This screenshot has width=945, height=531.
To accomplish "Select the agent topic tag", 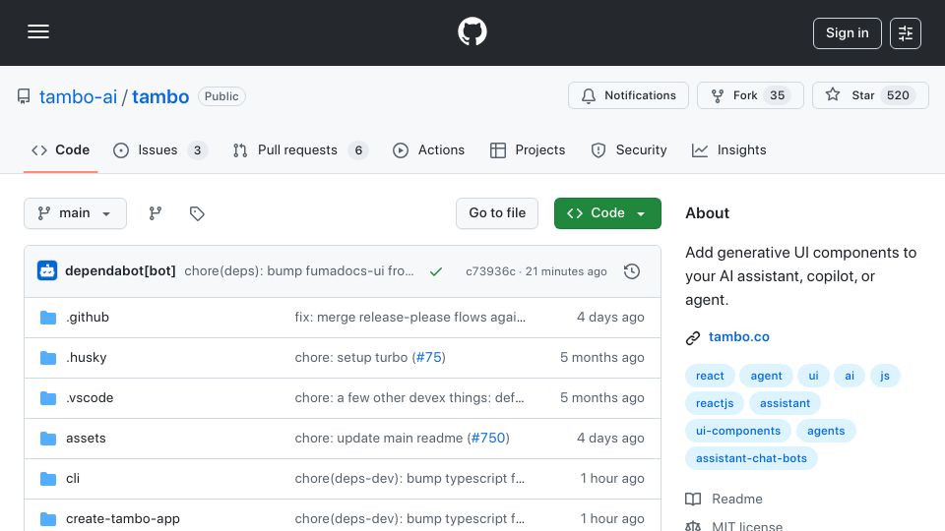I will pos(766,376).
